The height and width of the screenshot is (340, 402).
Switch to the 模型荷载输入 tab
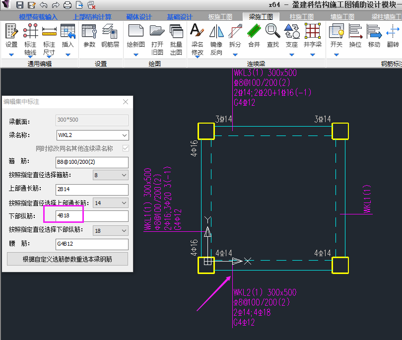[38, 17]
